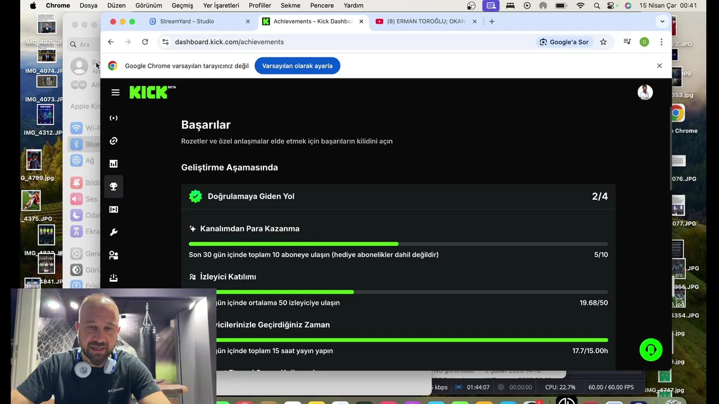Reload the Kick dashboard page
This screenshot has height=404, width=719.
(x=145, y=42)
